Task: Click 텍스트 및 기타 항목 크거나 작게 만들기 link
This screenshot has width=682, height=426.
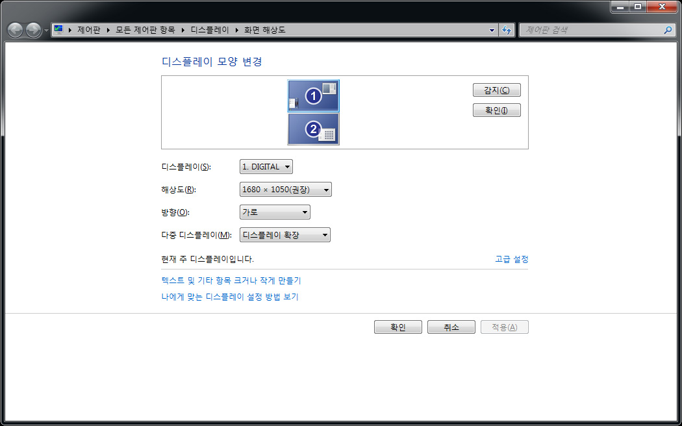Action: [231, 281]
